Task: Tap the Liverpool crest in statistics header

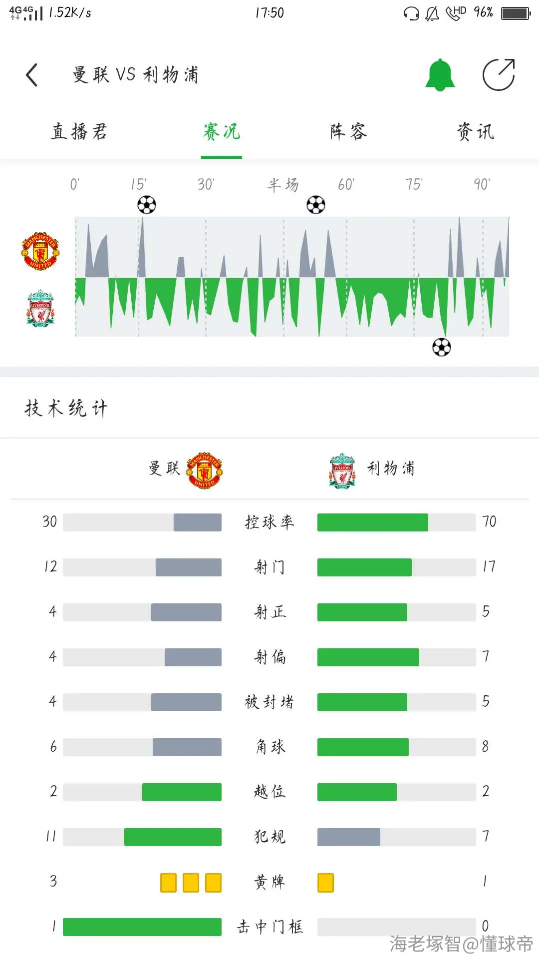Action: pos(342,470)
